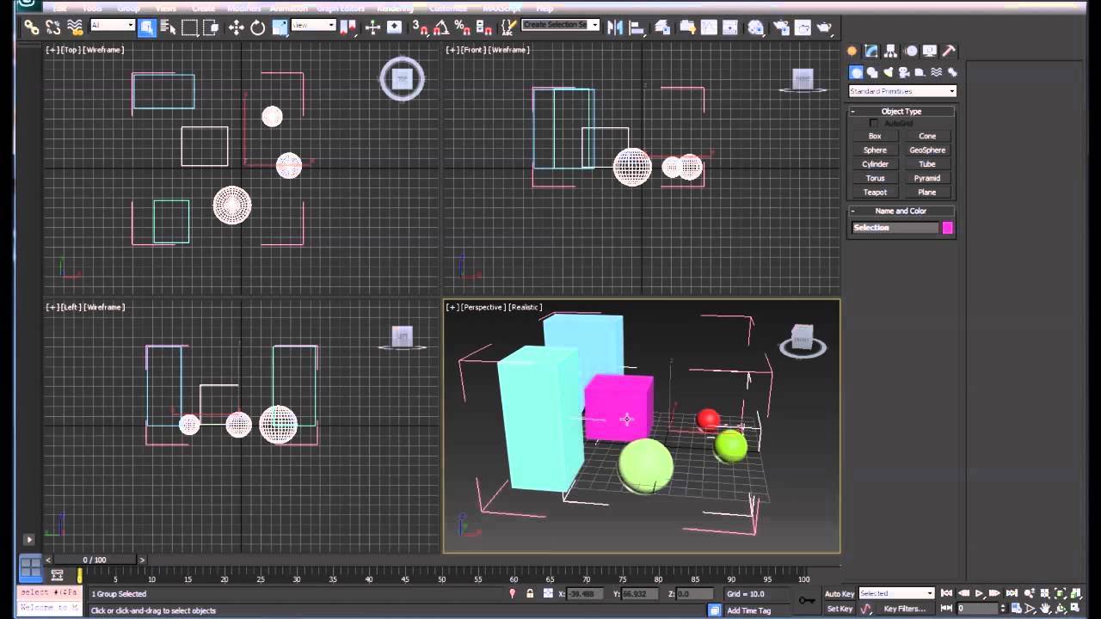
Task: Click the Select and Manipulate icon
Action: (x=372, y=28)
